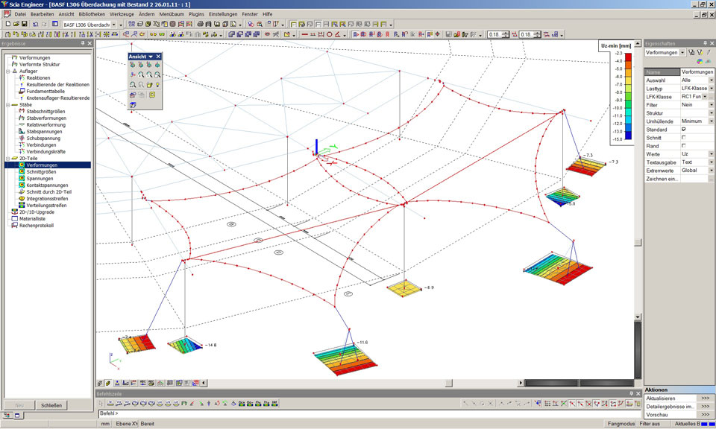Click the light bulb icon in Ansicht palette
The image size is (716, 429).
tap(158, 85)
